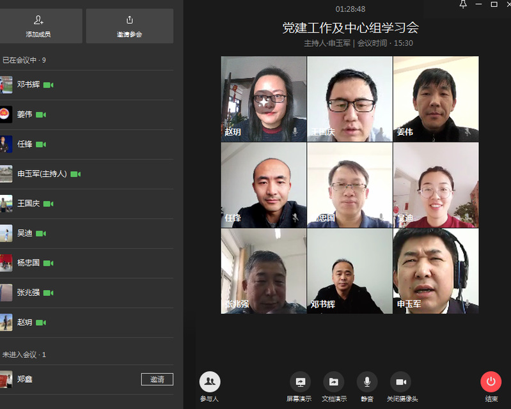Click the pin window icon in title bar
The width and height of the screenshot is (511, 409).
click(x=463, y=4)
